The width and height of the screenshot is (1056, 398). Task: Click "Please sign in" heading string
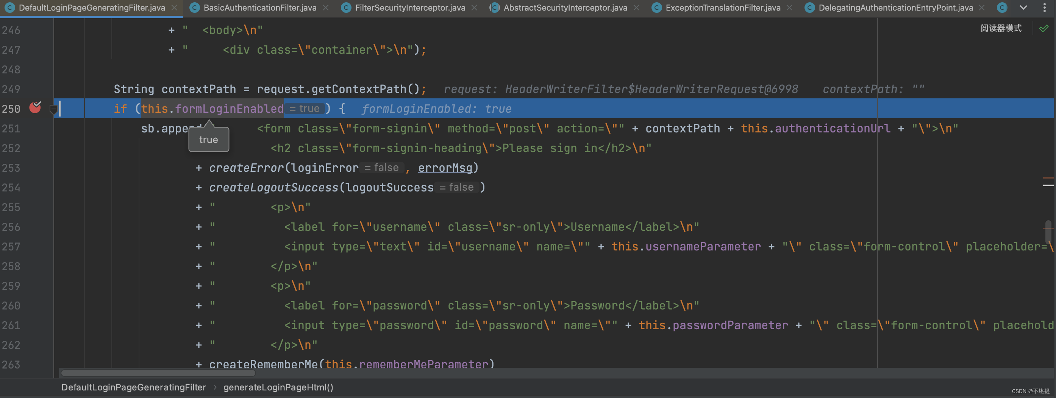click(x=550, y=148)
